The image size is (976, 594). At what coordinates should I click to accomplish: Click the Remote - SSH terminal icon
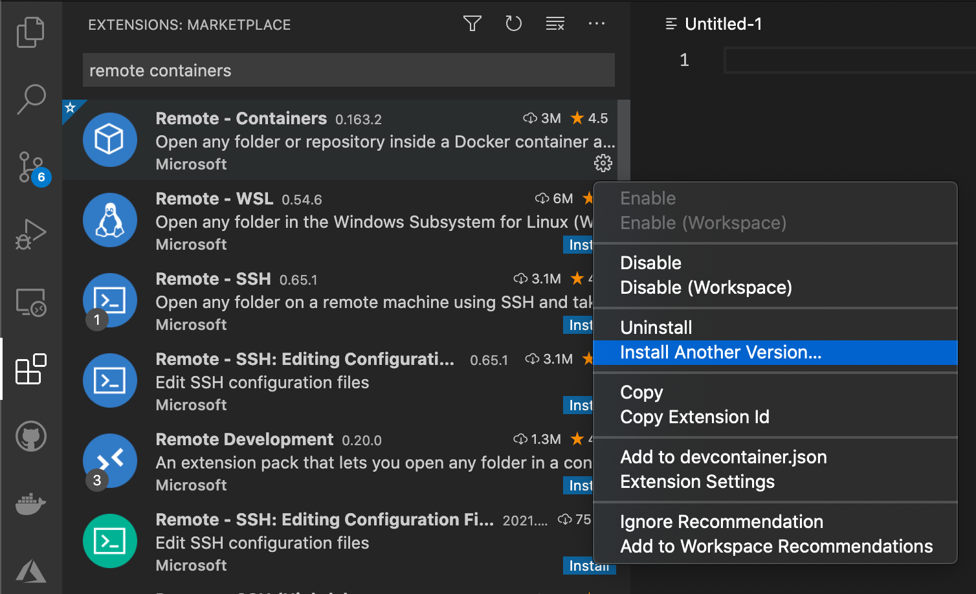(109, 300)
